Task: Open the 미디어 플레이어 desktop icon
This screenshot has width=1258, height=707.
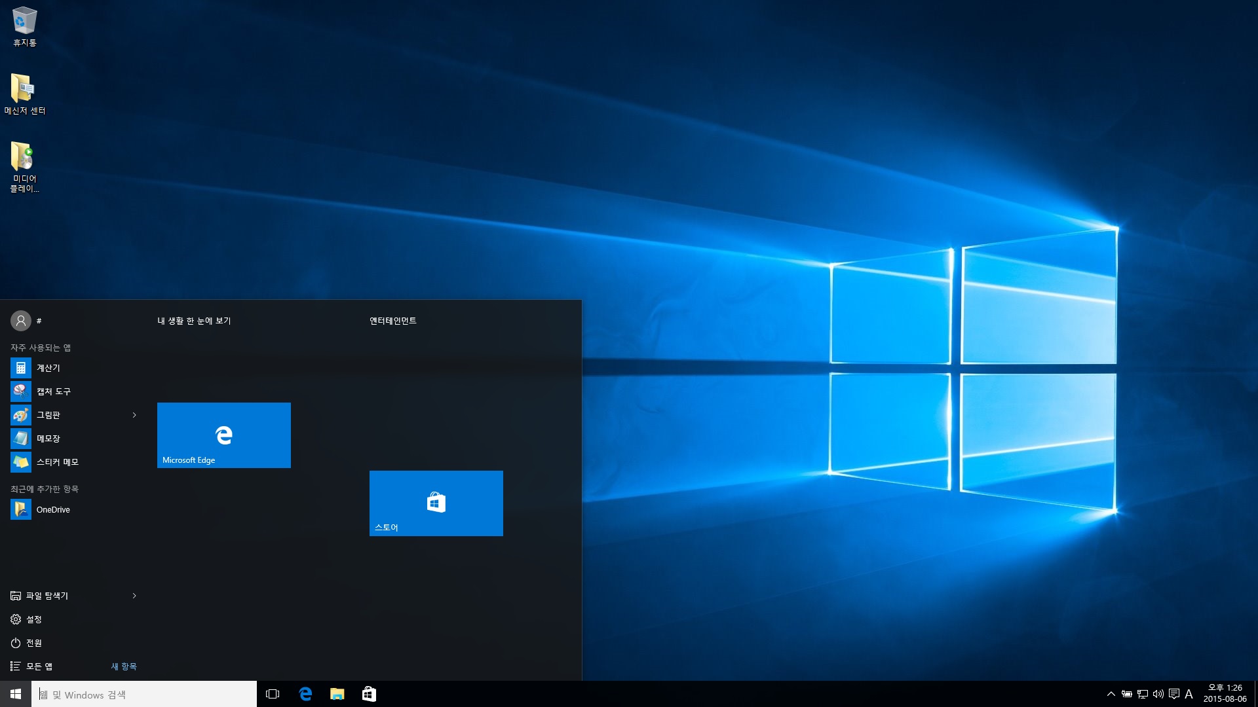Action: coord(24,167)
